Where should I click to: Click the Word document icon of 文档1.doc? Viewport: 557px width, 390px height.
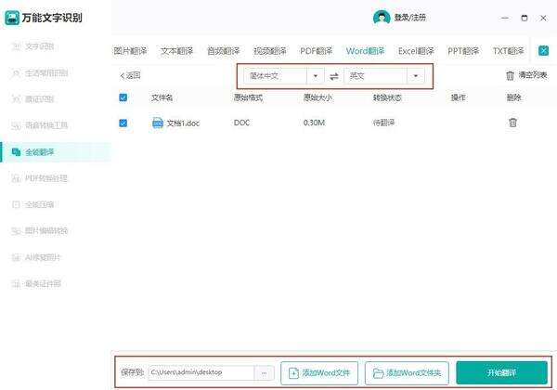[x=158, y=123]
